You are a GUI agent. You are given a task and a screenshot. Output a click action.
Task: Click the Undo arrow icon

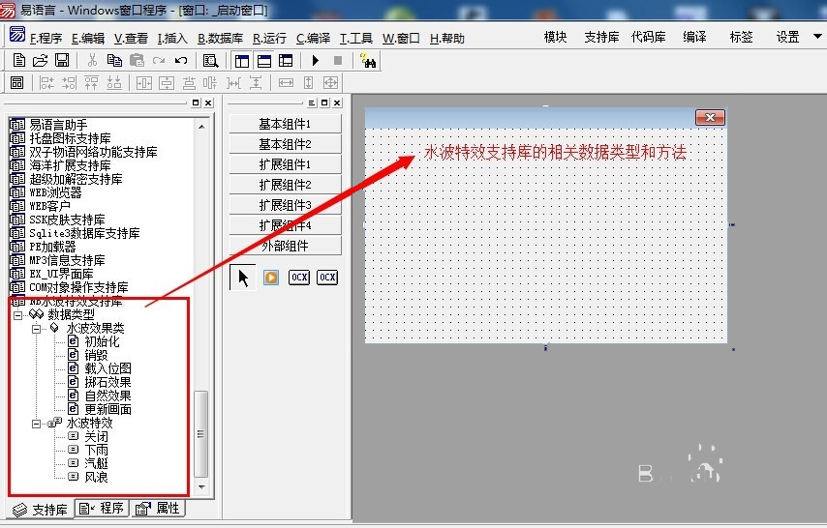coord(181,60)
